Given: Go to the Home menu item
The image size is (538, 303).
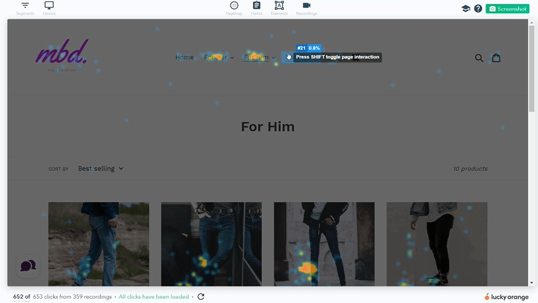Looking at the screenshot, I should 185,57.
